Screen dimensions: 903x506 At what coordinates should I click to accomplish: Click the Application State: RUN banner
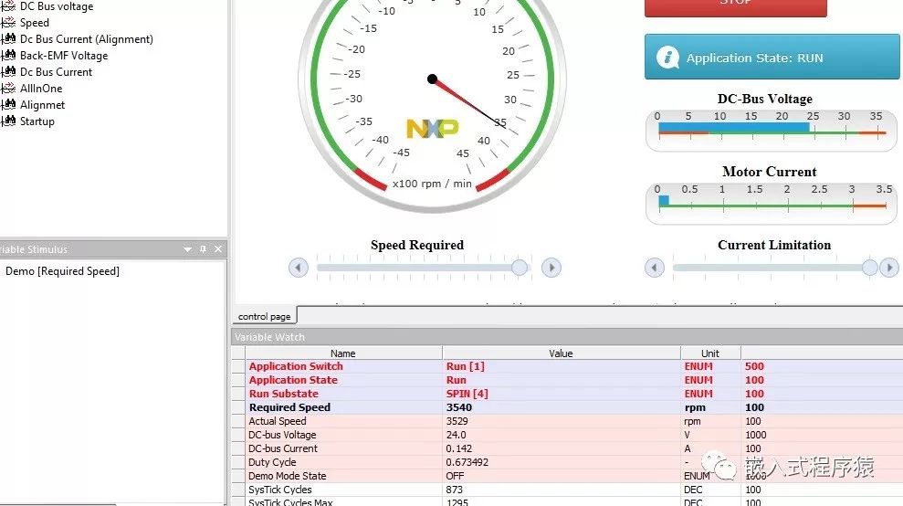point(772,57)
